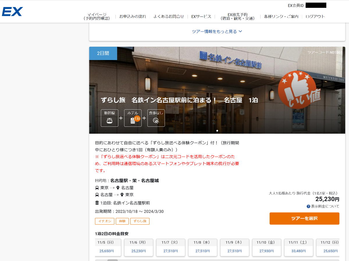Select 11/11(土) price 33,480円
The width and height of the screenshot is (349, 261).
coord(299,247)
